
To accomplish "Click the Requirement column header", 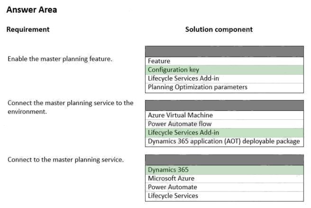I will coord(28,29).
